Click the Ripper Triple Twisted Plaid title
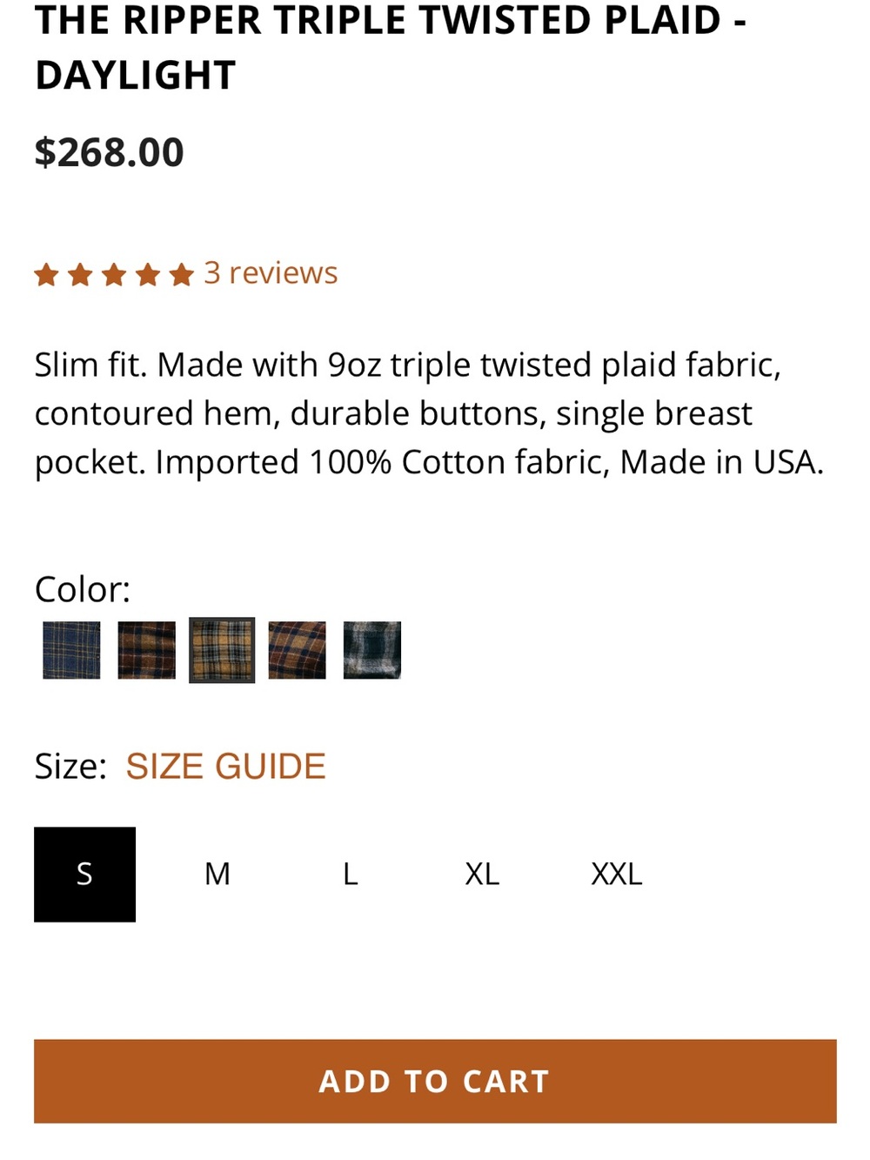This screenshot has width=870, height=1160. [x=390, y=47]
